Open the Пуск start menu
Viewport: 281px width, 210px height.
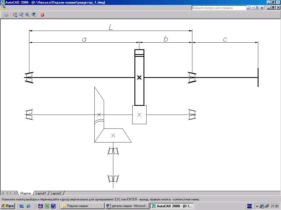(8, 206)
